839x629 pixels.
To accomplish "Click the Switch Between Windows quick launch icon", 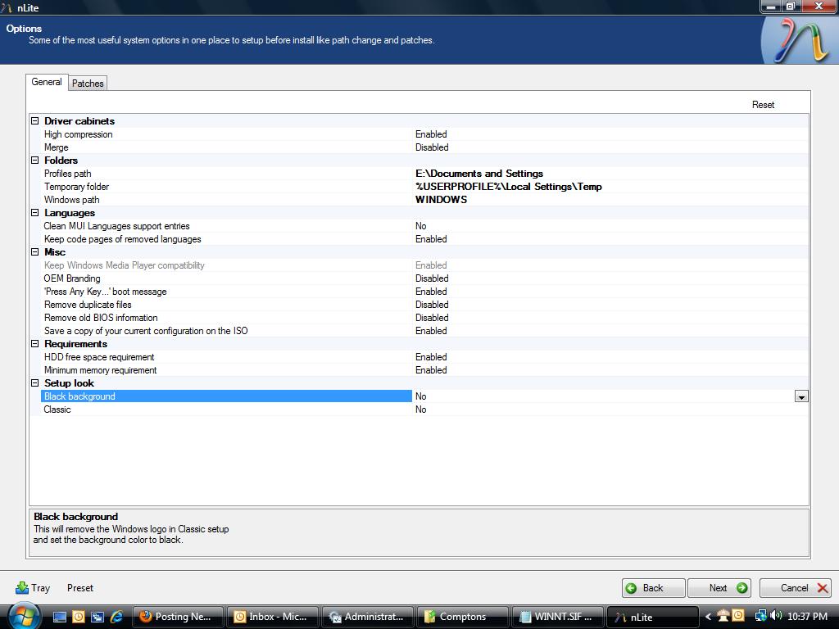I will [x=98, y=617].
